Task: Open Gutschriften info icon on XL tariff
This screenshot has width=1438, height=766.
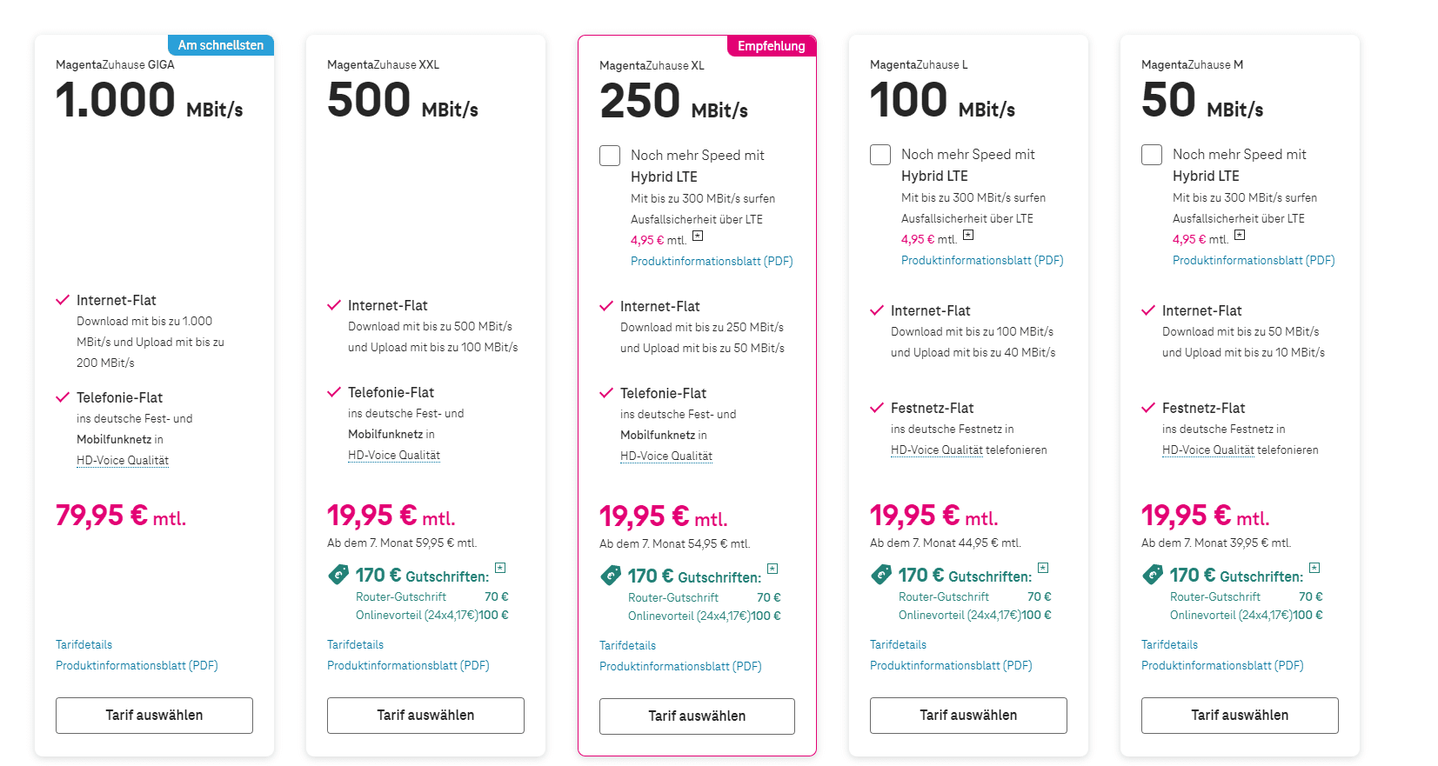Action: (x=773, y=569)
